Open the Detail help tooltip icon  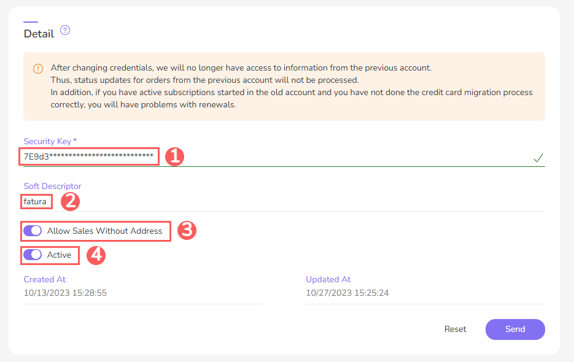pos(65,30)
